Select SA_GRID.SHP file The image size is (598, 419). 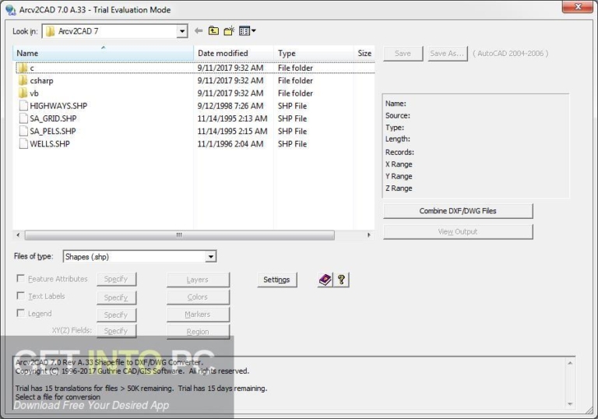coord(48,118)
